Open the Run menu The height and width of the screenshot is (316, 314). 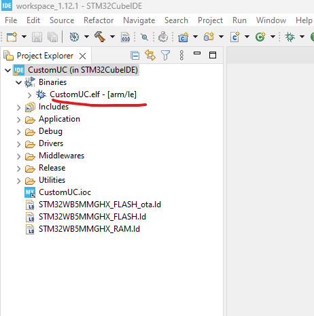[x=239, y=20]
